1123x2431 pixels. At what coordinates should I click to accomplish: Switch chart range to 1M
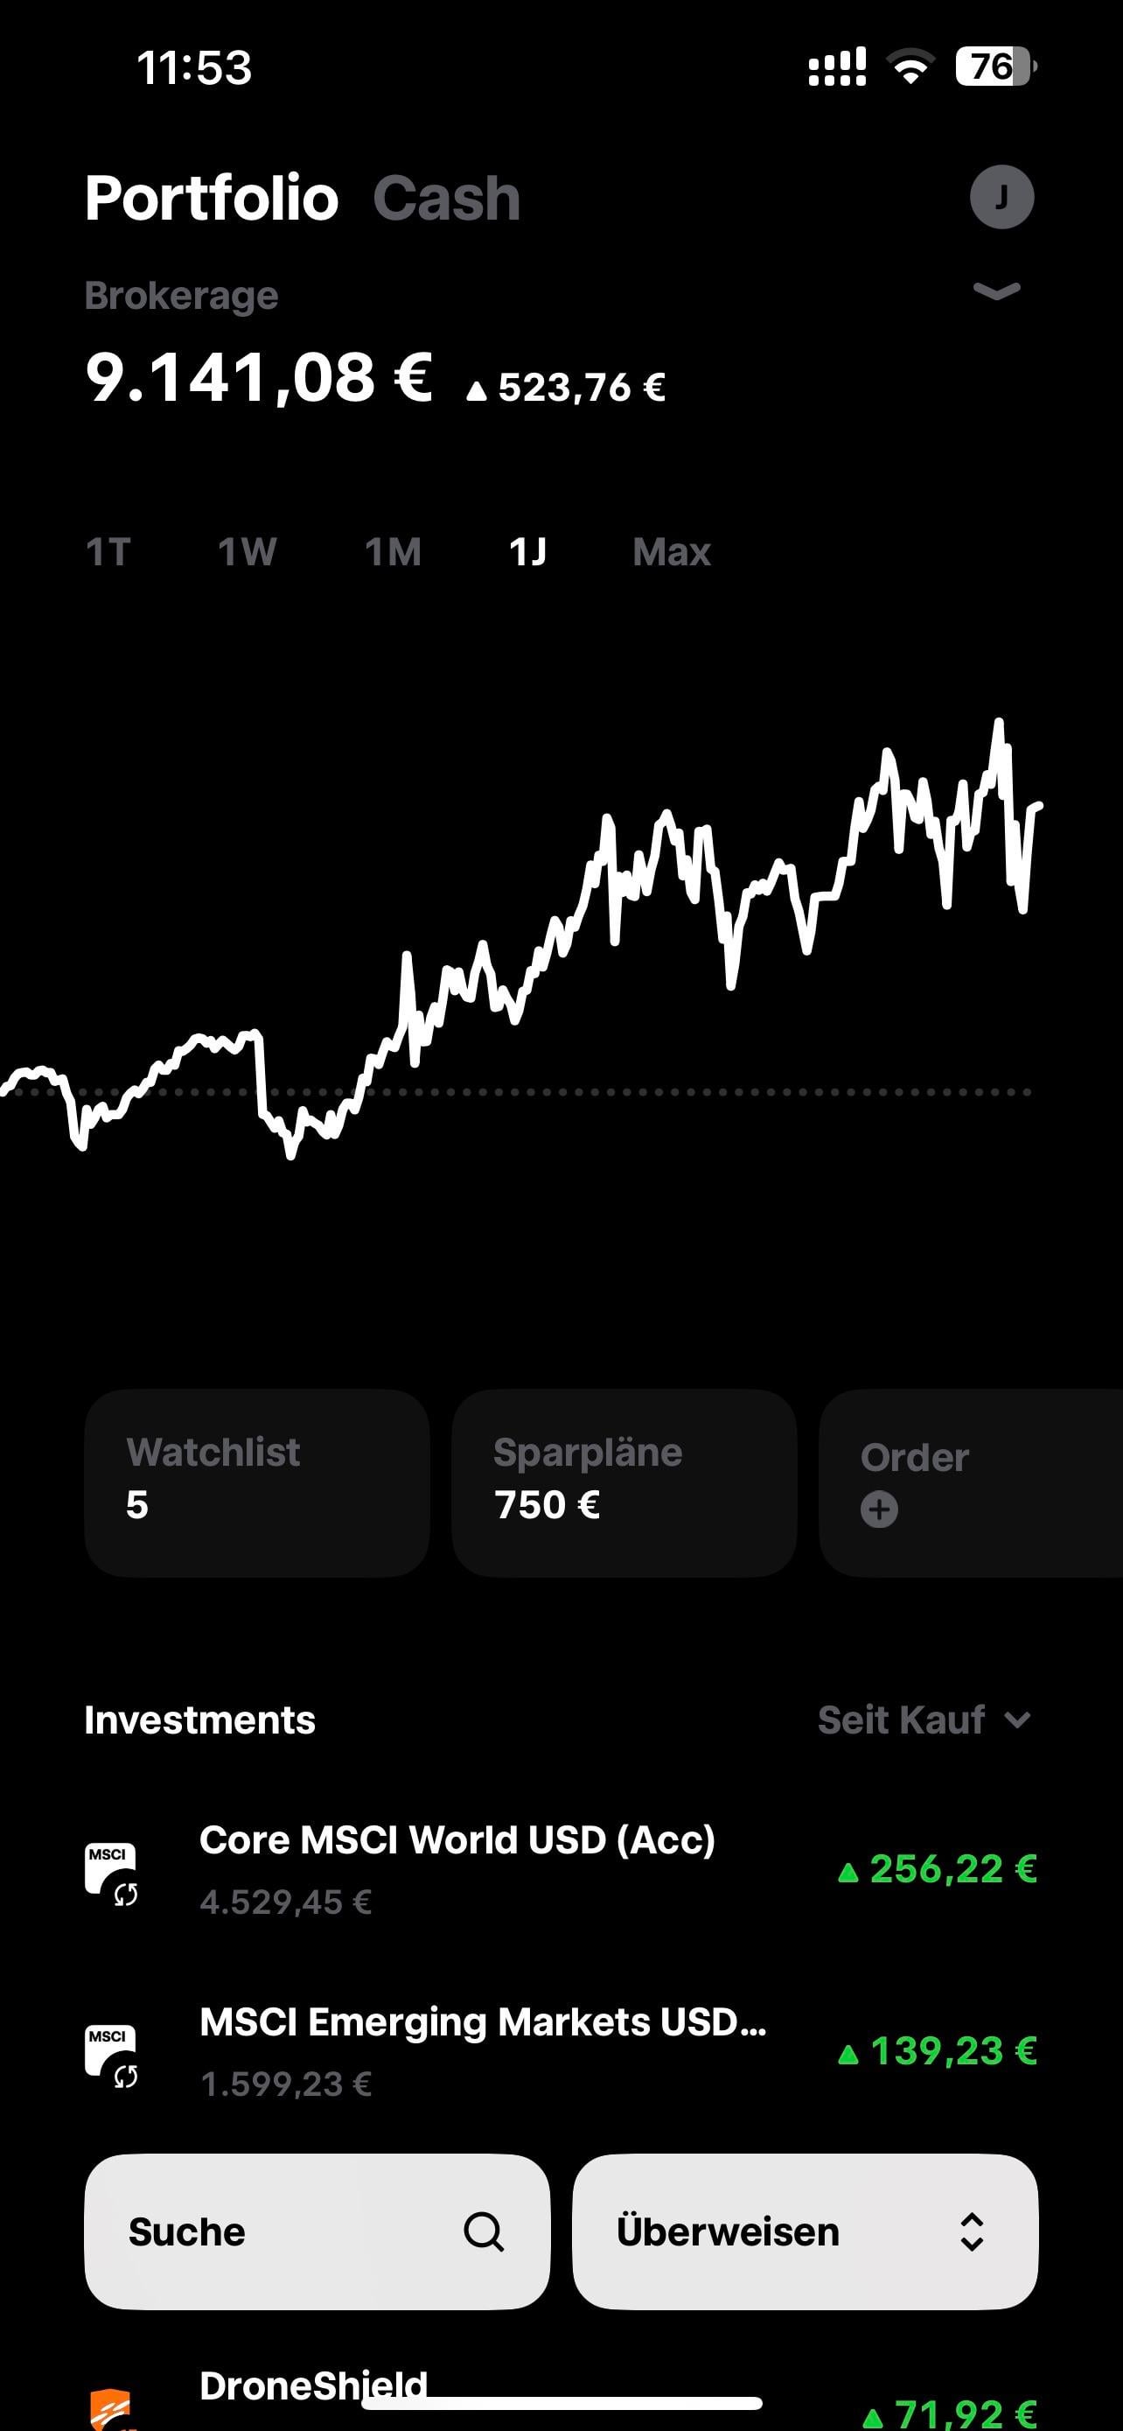coord(392,552)
